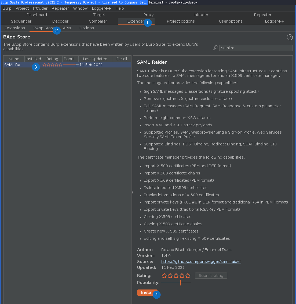Viewport: 296px width, 304px height.
Task: Open the saml-raider GitHub source link
Action: point(201,261)
